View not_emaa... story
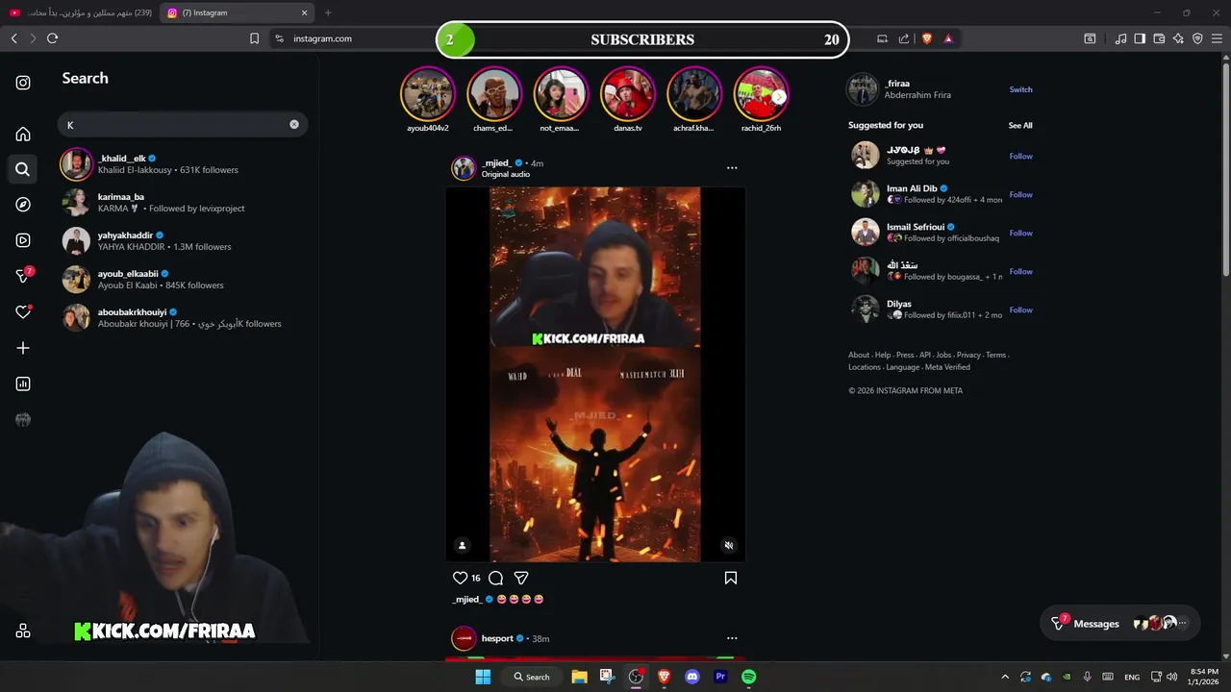This screenshot has height=692, width=1231. [x=560, y=94]
